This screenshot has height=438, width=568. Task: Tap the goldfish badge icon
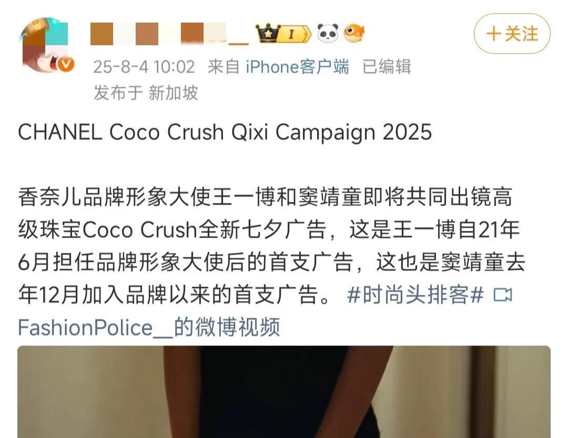[354, 33]
